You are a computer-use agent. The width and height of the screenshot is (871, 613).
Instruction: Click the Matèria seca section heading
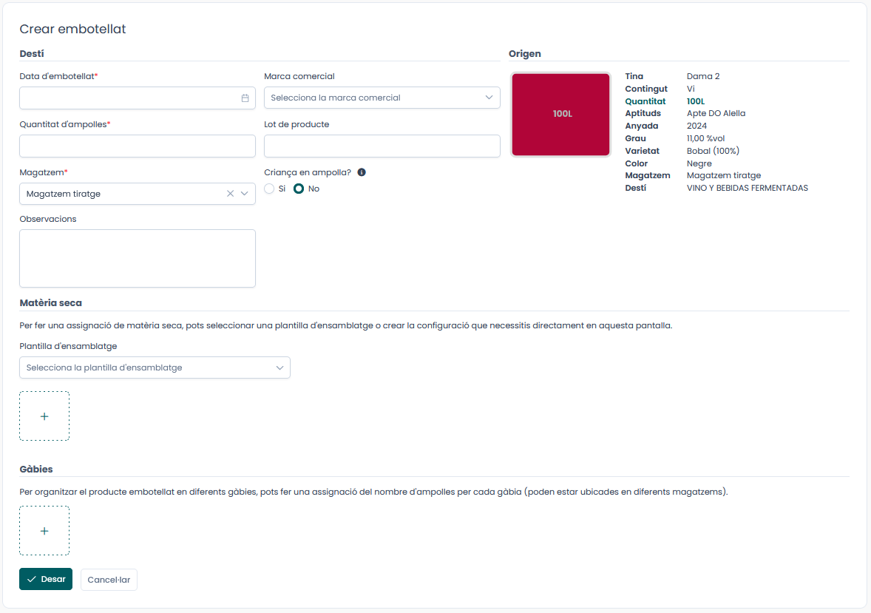(x=50, y=303)
